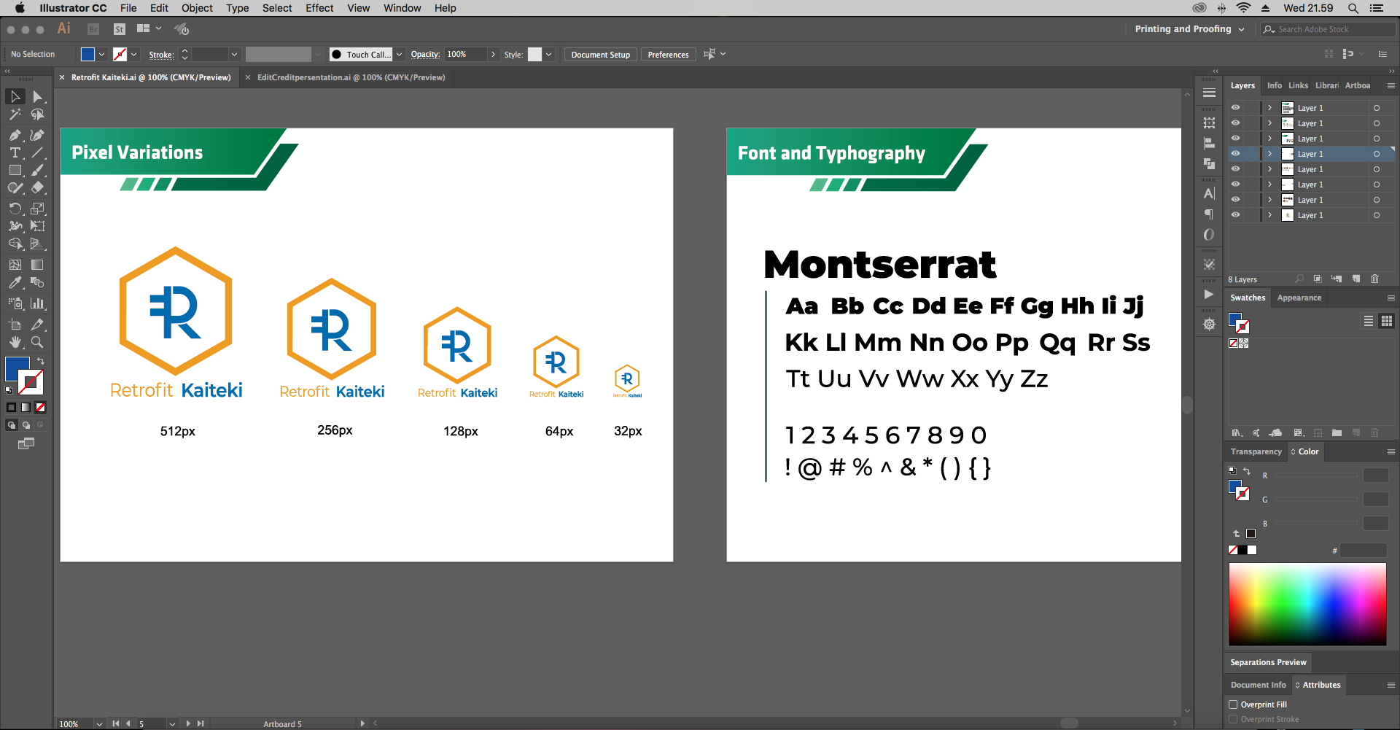Viewport: 1400px width, 730px height.
Task: Select the Scale tool
Action: coord(38,209)
